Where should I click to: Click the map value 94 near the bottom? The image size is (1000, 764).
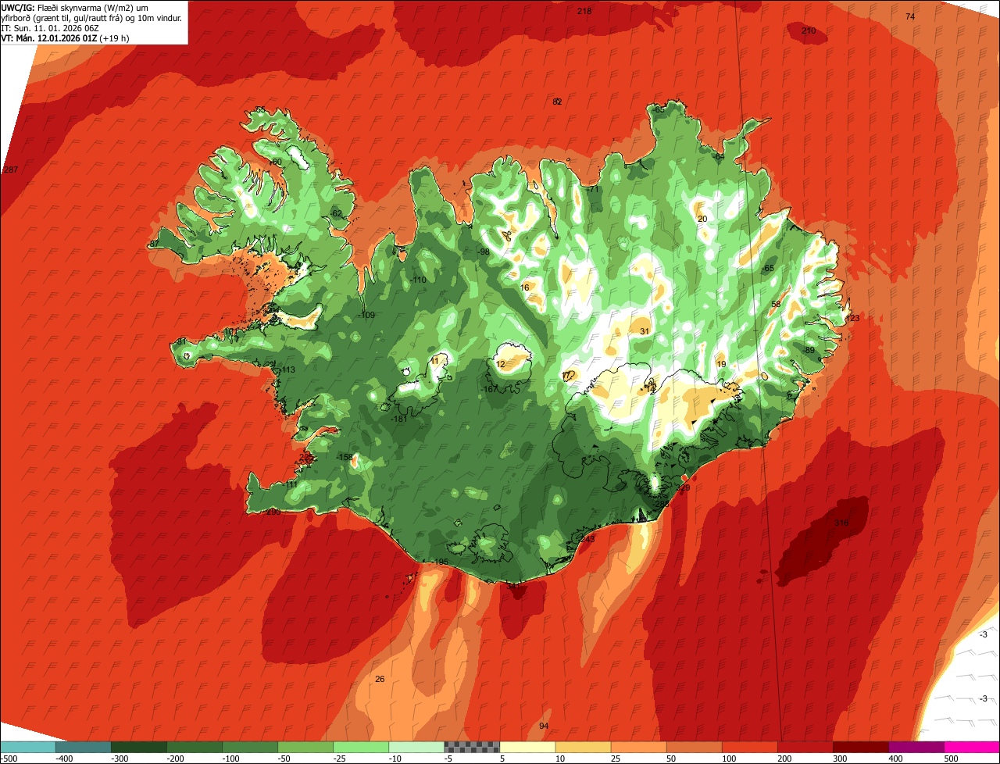click(x=544, y=726)
